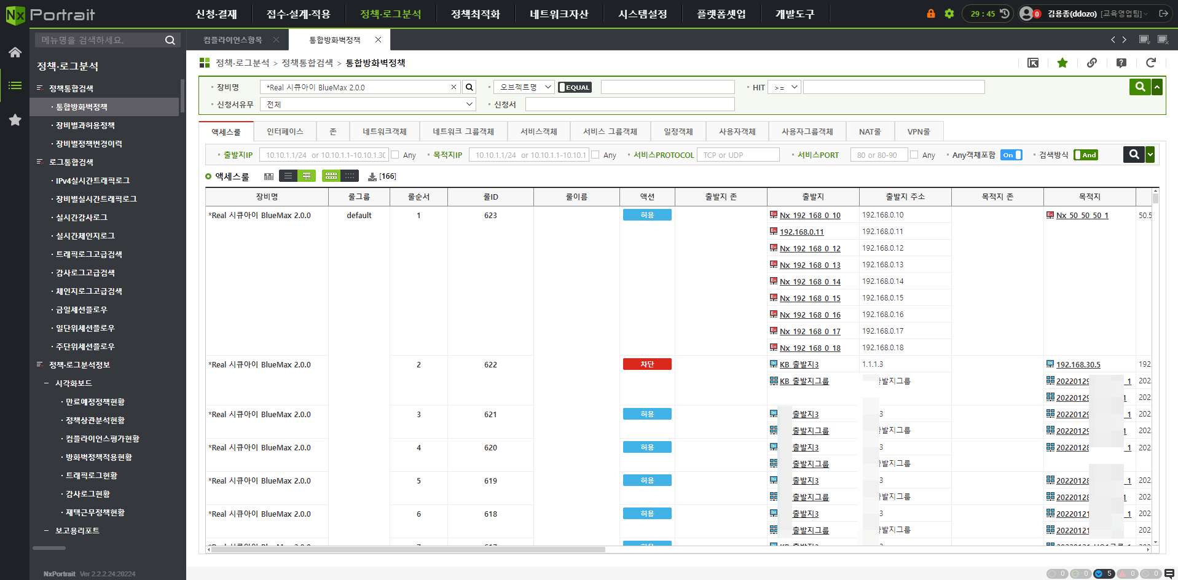Reset the session timer clock icon
1178x580 pixels.
point(1005,14)
